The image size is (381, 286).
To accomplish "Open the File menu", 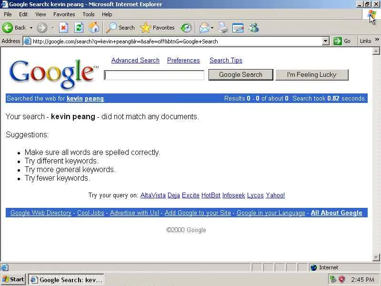I will (8, 14).
